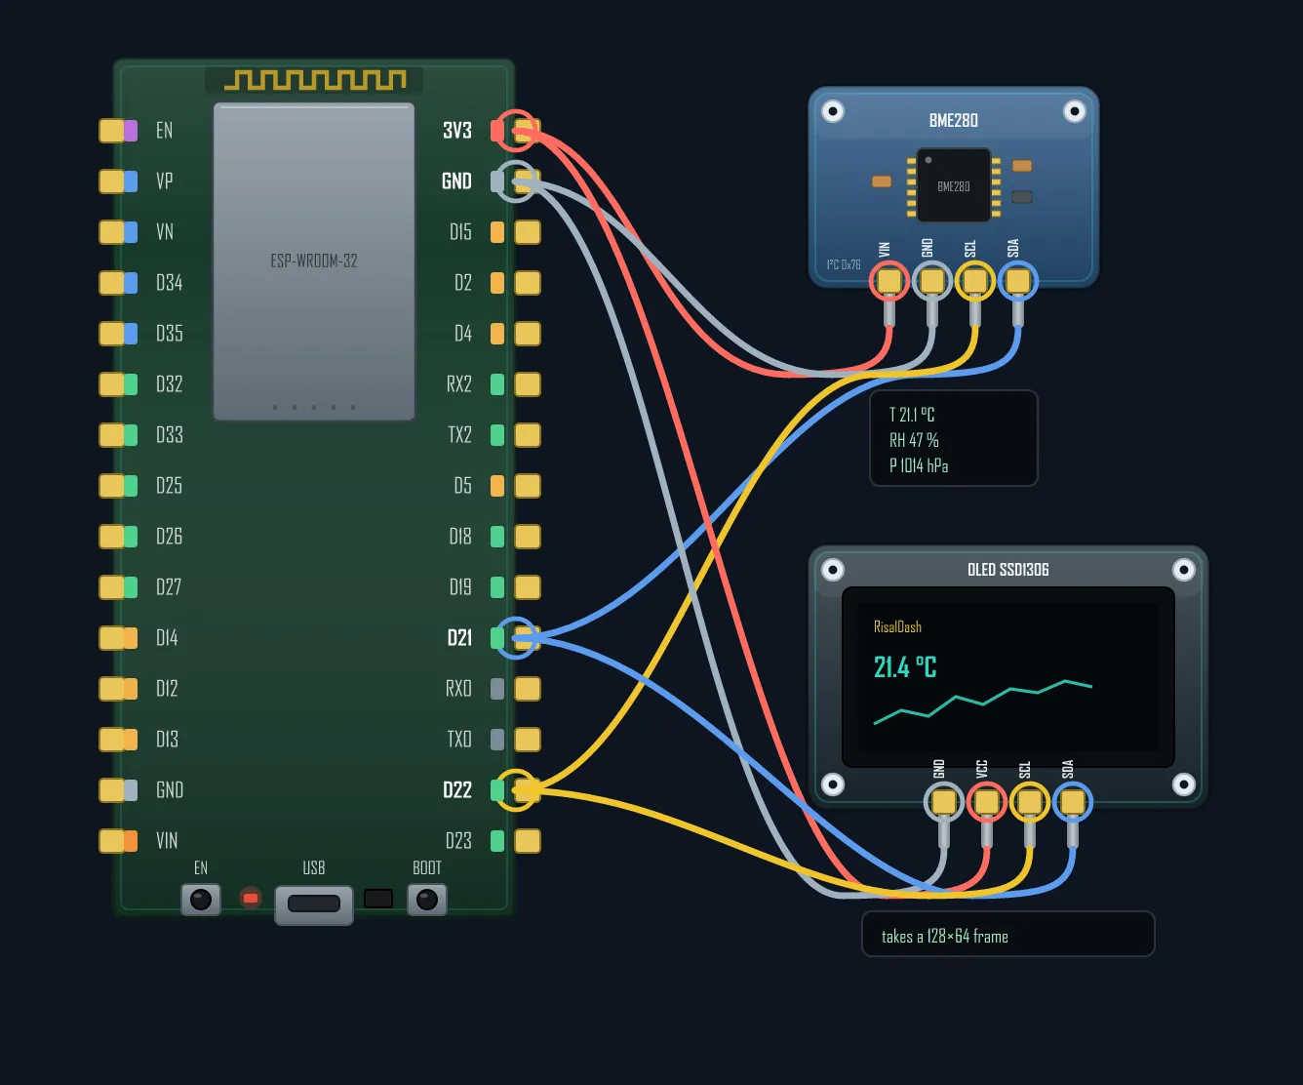
Task: Click the VP pin pad
Action: 112,181
